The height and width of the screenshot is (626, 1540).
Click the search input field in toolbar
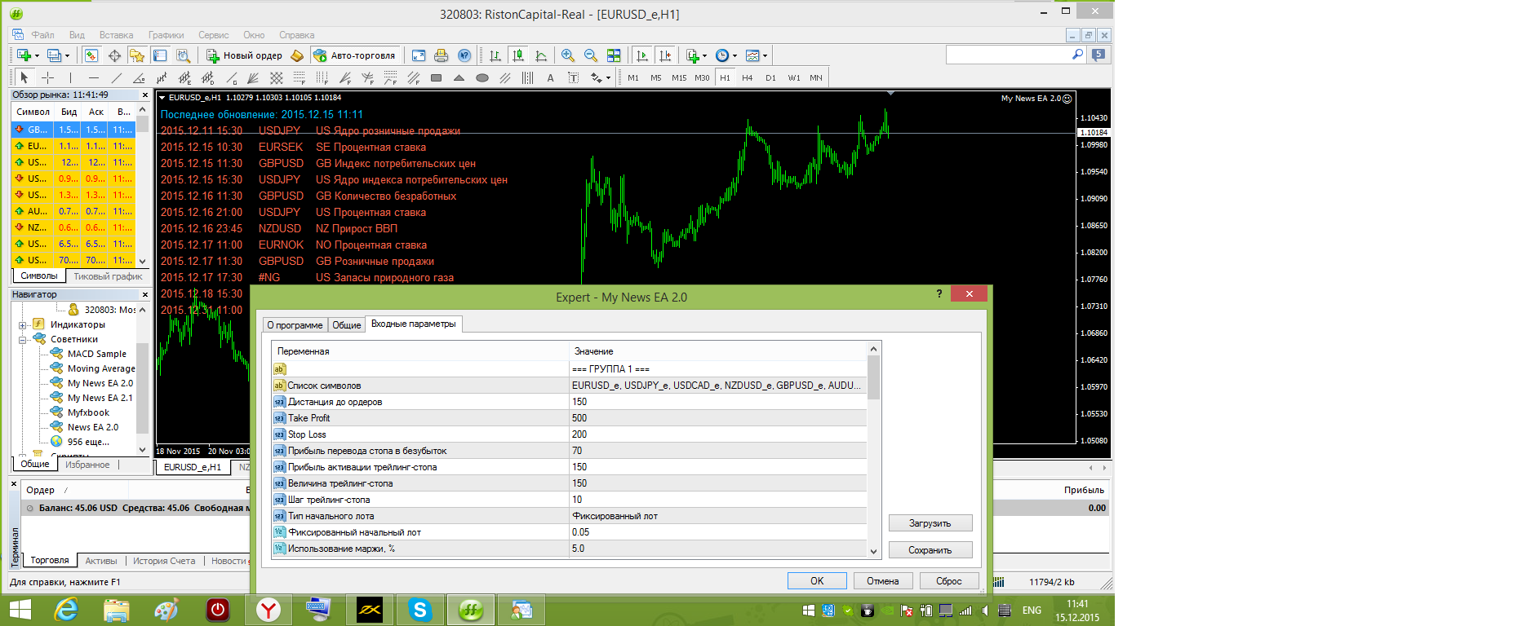[1009, 55]
